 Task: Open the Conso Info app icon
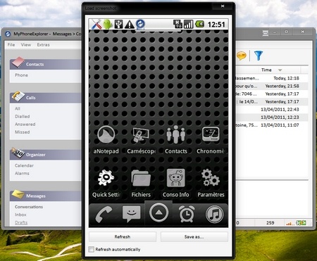176,178
